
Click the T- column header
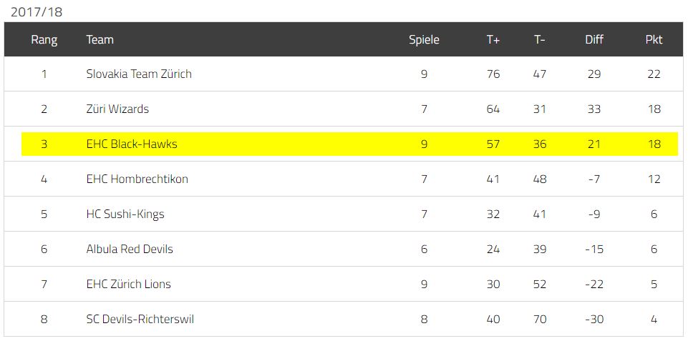click(x=540, y=39)
